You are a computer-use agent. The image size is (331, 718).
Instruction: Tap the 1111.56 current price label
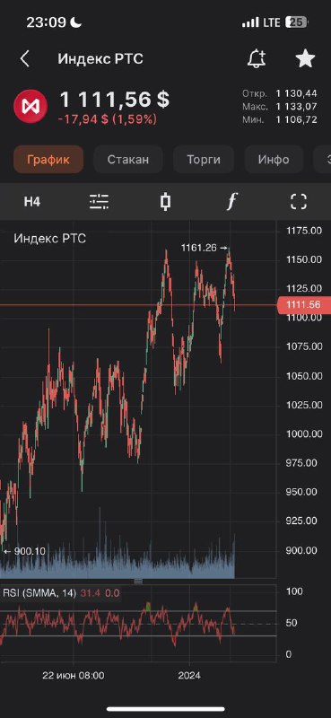pyautogui.click(x=303, y=305)
